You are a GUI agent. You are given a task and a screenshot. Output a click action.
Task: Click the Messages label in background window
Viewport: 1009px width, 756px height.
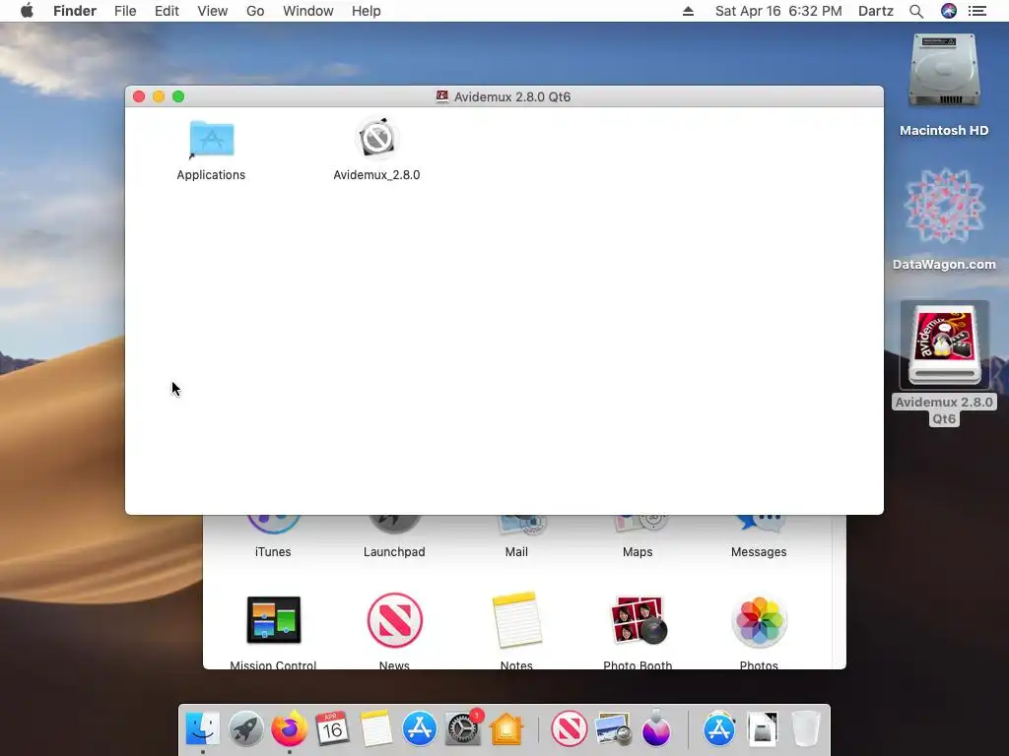759,551
